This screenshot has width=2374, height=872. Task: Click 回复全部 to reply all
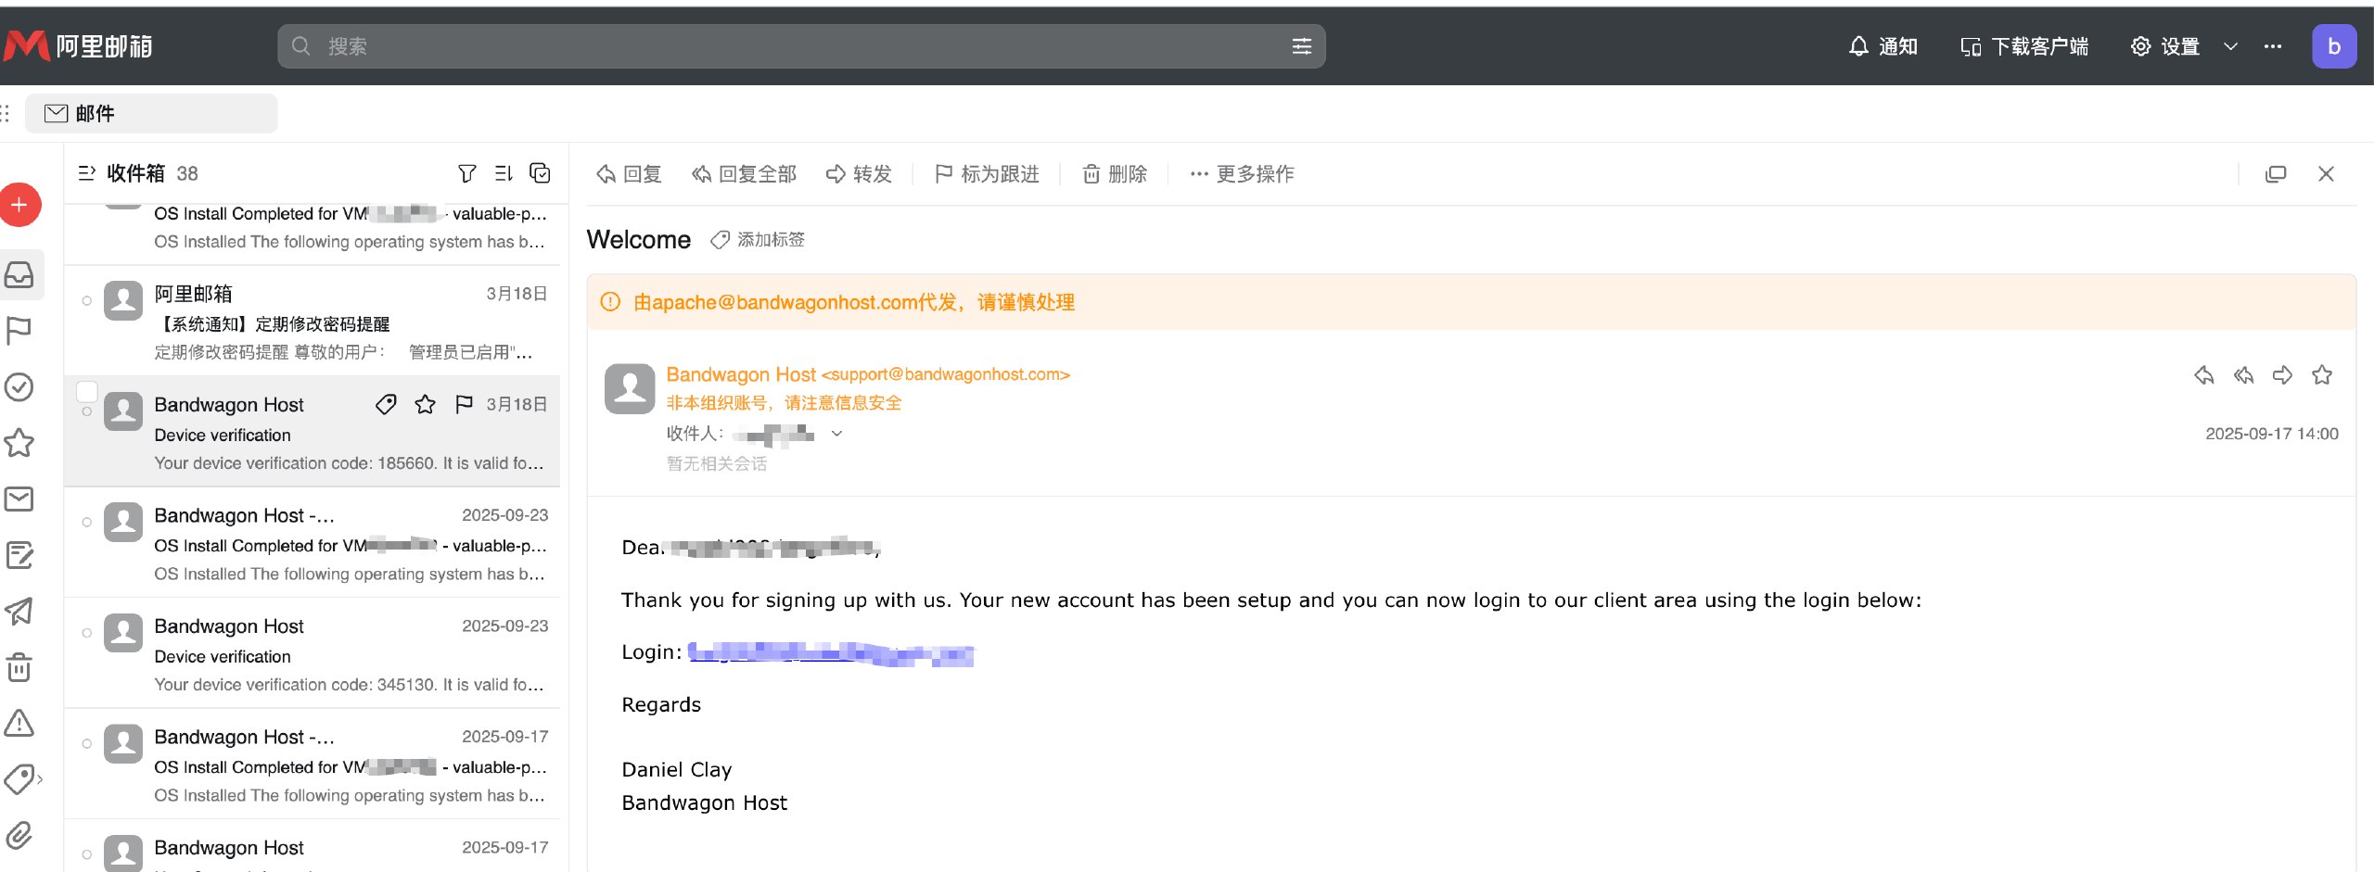click(x=745, y=174)
